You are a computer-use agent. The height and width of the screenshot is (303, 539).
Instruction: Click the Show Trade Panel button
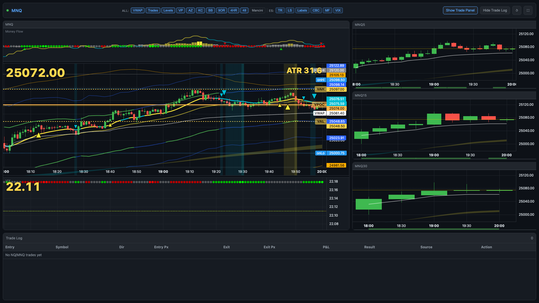460,10
